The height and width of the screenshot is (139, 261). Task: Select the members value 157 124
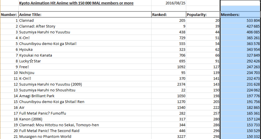[x=240, y=119]
